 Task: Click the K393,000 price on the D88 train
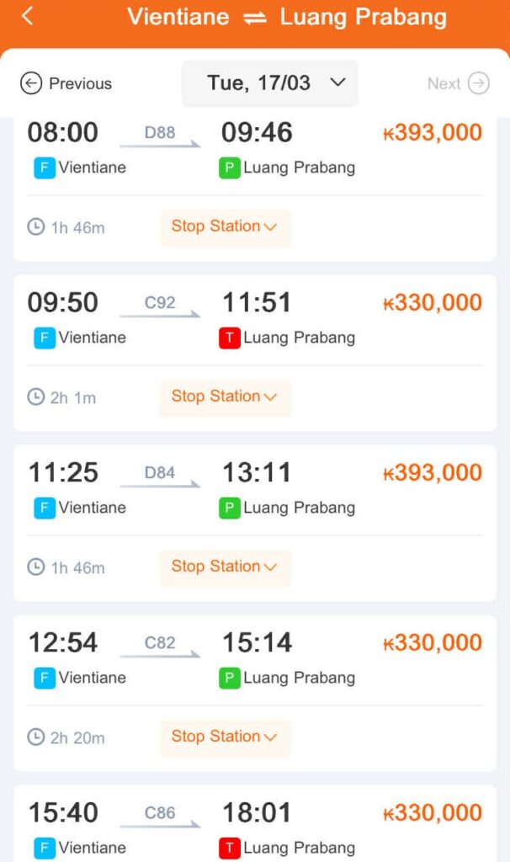(x=431, y=132)
